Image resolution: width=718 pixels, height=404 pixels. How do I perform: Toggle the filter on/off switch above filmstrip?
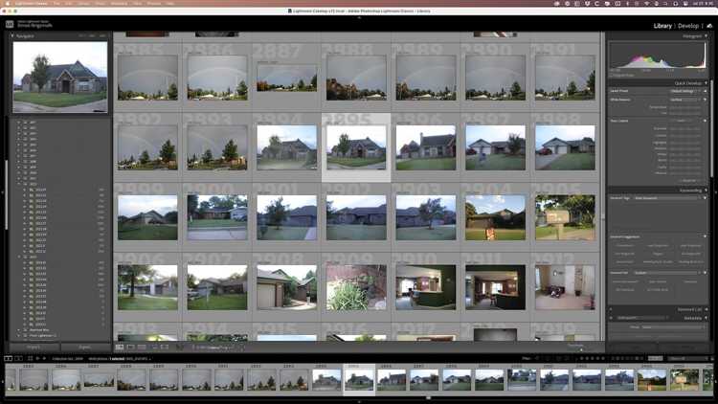711,358
